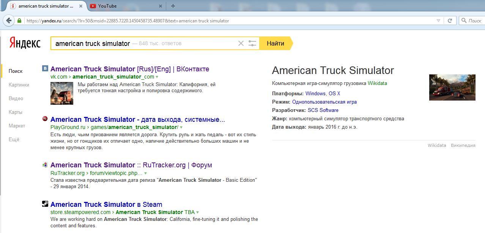The image size is (485, 233).
Task: Close the YouTube tab
Action: [x=160, y=6]
